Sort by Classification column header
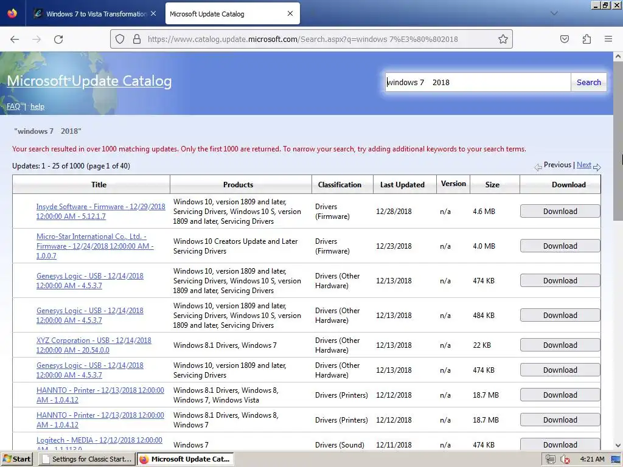Image resolution: width=623 pixels, height=467 pixels. (339, 185)
